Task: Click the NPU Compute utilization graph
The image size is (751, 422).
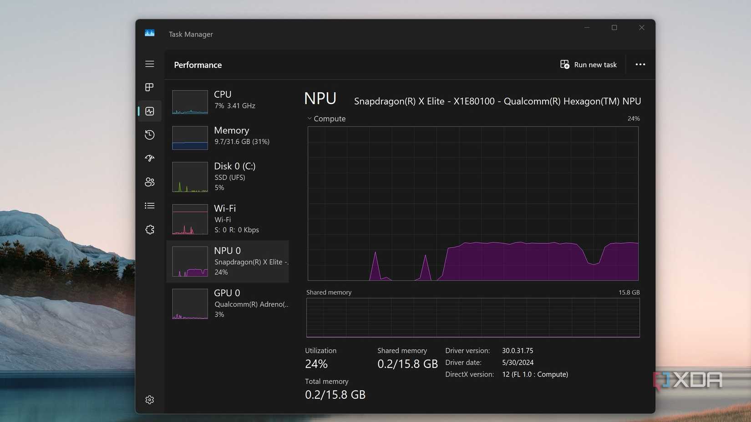Action: click(473, 204)
